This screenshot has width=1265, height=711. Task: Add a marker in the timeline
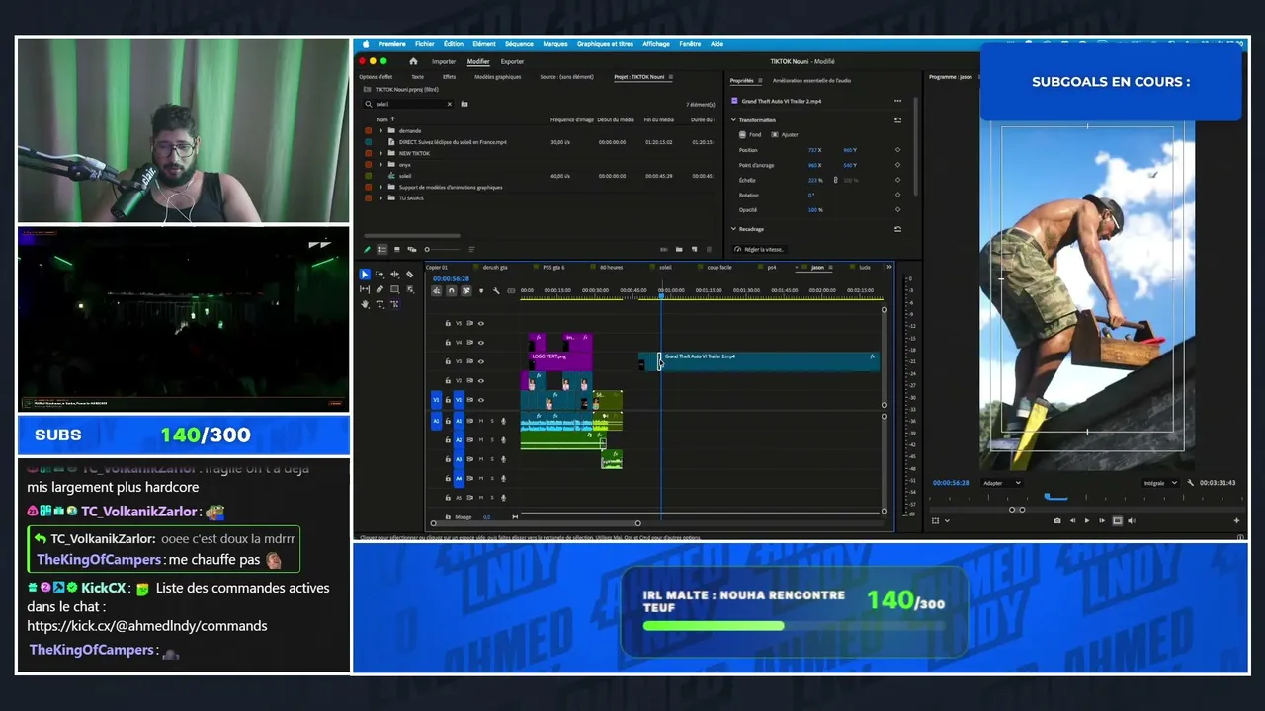481,290
